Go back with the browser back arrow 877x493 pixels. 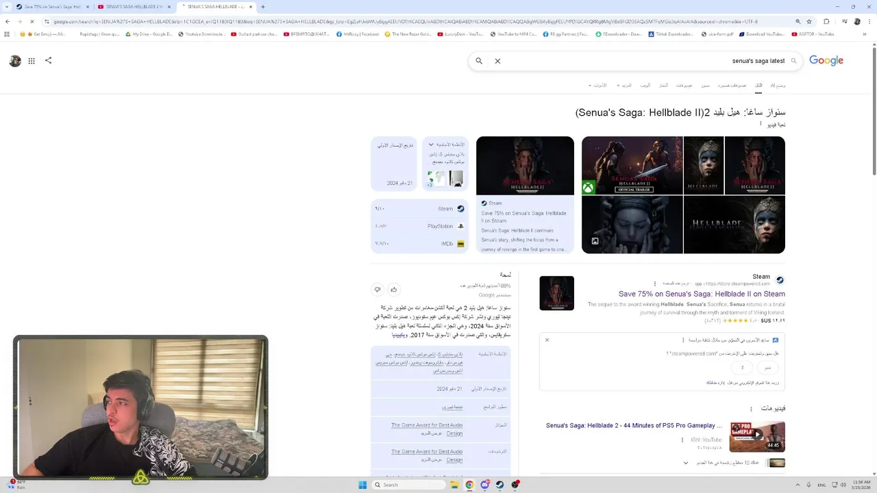[8, 21]
